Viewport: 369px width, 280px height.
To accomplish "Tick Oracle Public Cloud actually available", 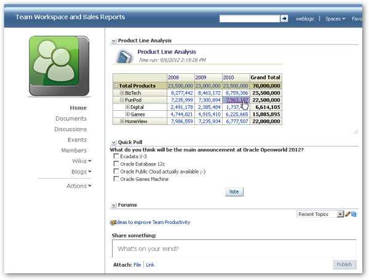I will pyautogui.click(x=116, y=171).
